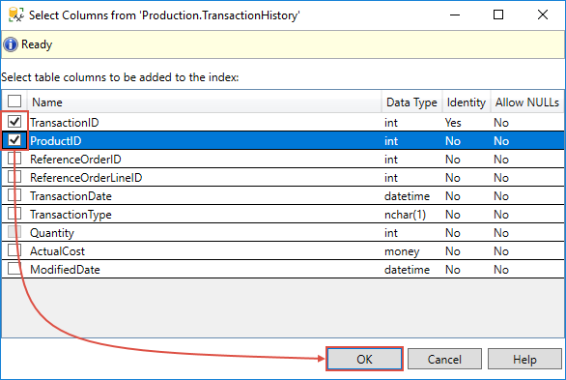
Task: Check the ActualCost checkbox
Action: tap(14, 250)
